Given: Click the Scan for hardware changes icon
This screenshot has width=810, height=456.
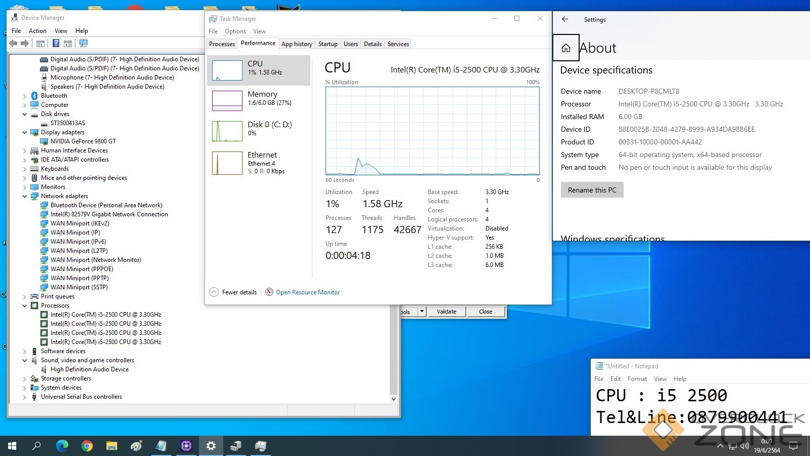Looking at the screenshot, I should coord(84,44).
